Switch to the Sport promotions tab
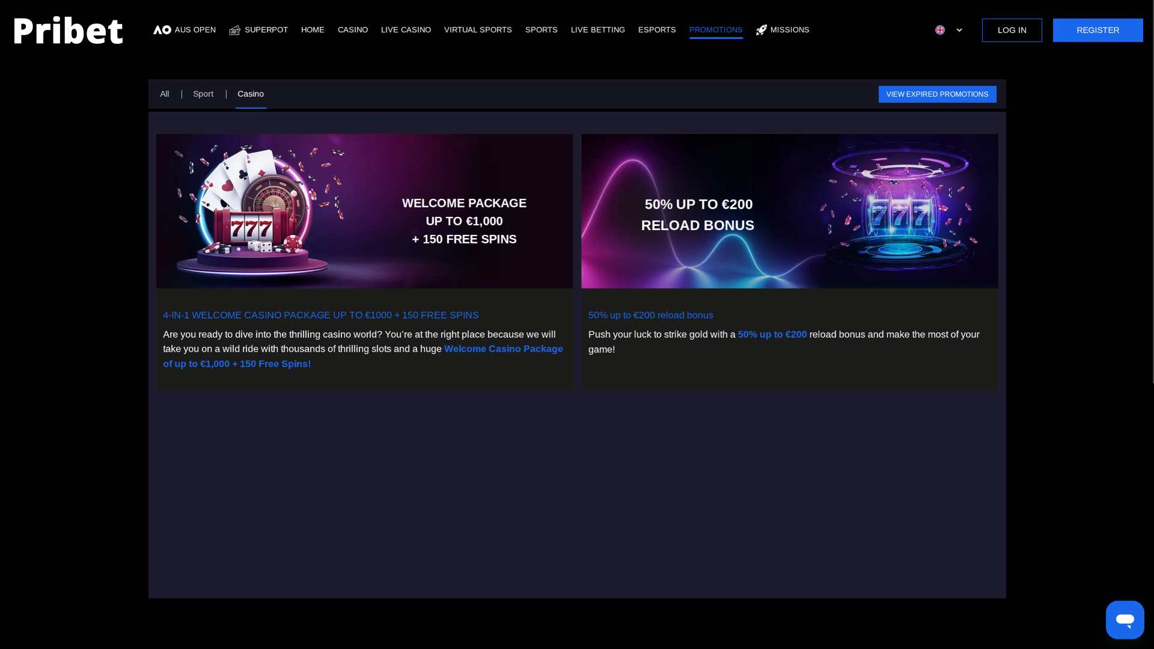This screenshot has width=1154, height=649. 203,94
